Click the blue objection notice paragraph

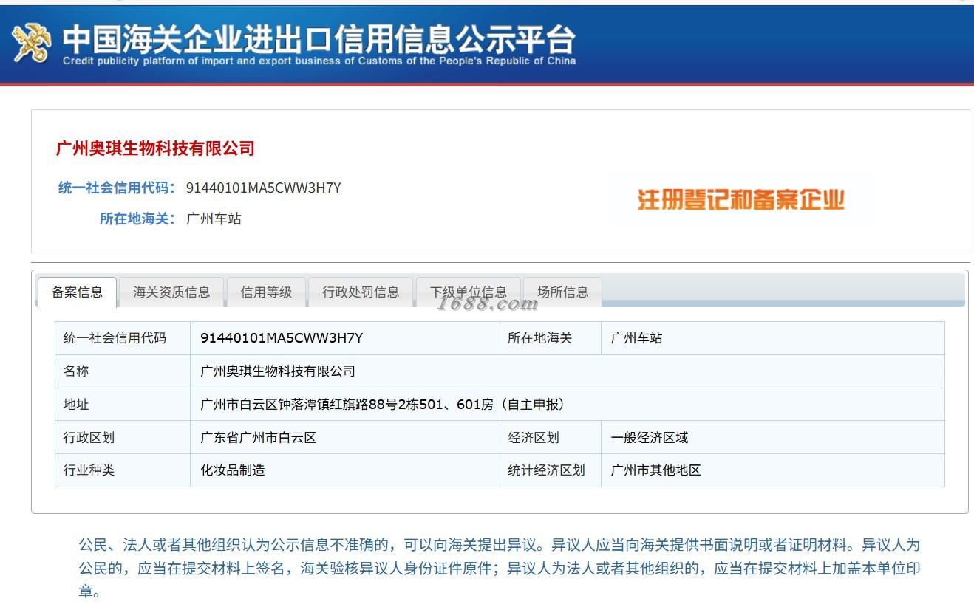(x=500, y=569)
